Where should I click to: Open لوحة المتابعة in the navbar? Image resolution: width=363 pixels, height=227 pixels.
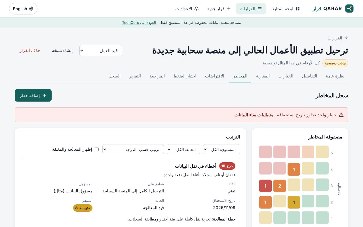285,9
